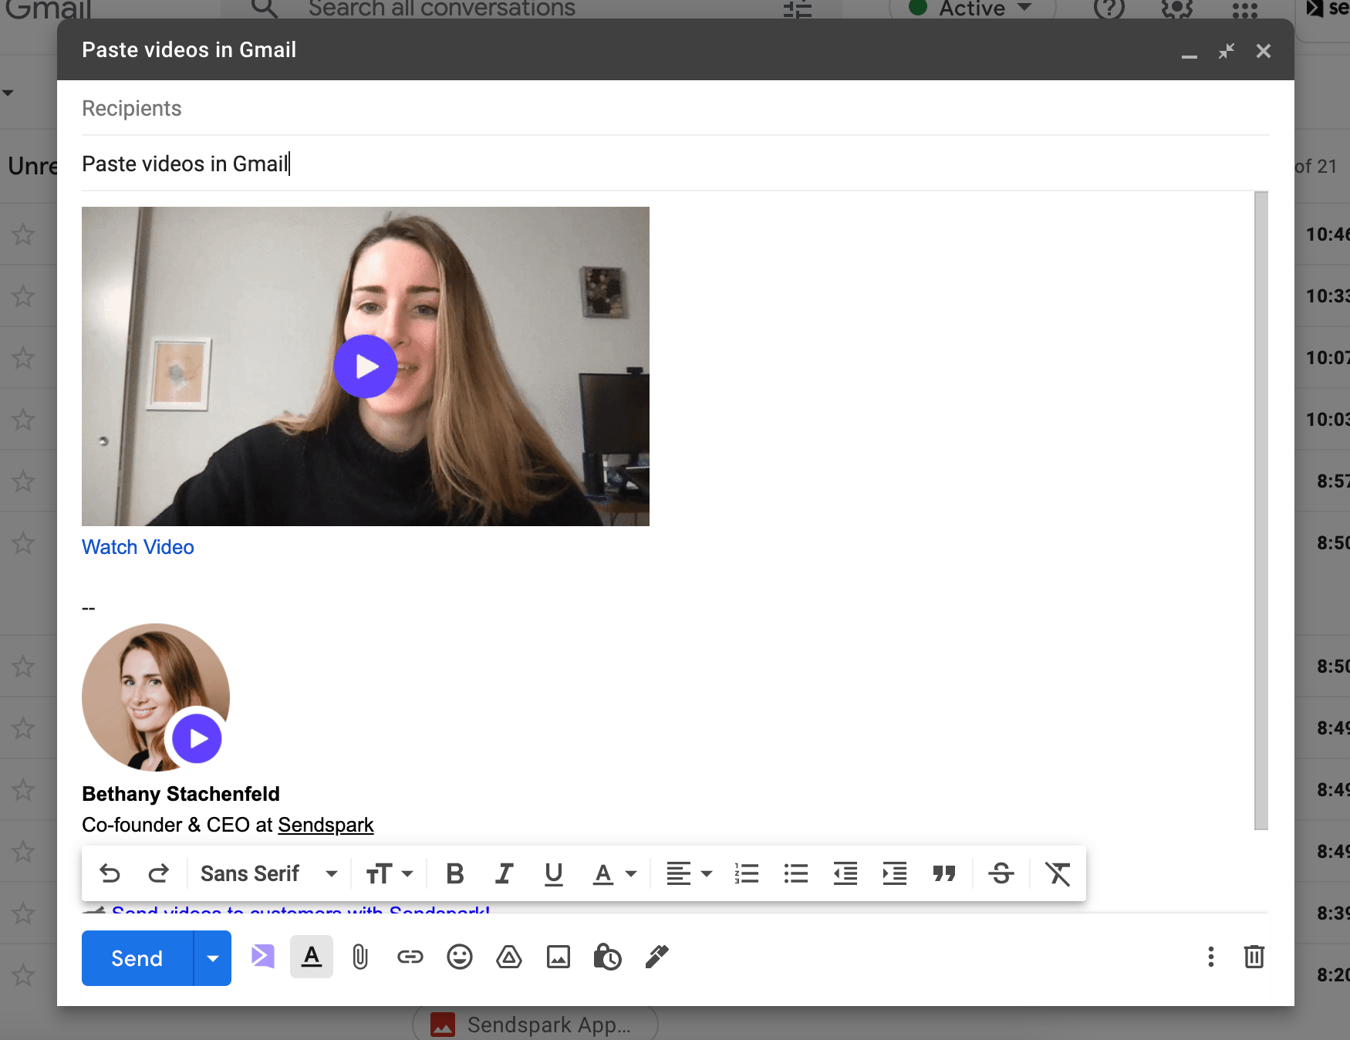
Task: Star the email received at 8:39
Action: (x=23, y=913)
